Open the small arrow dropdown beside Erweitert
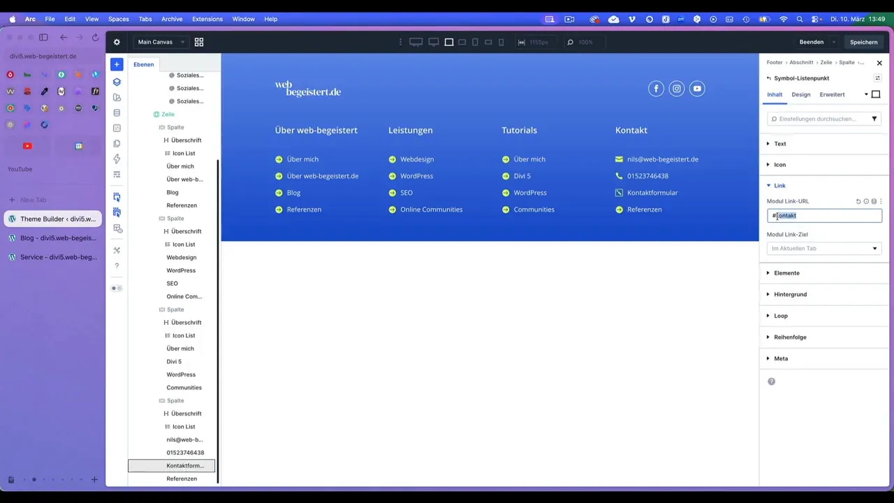This screenshot has height=503, width=894. tap(866, 94)
